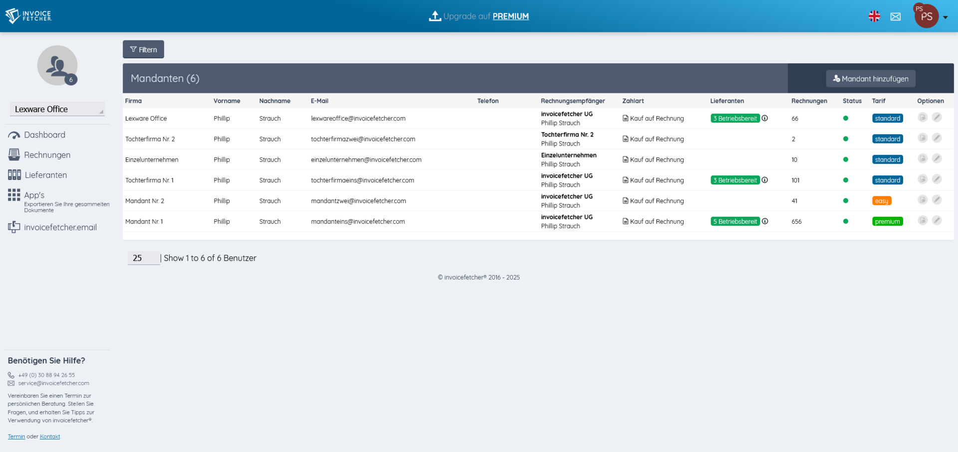Follow the Upgrade auf PREMIUM link
The image size is (958, 452).
pos(510,16)
